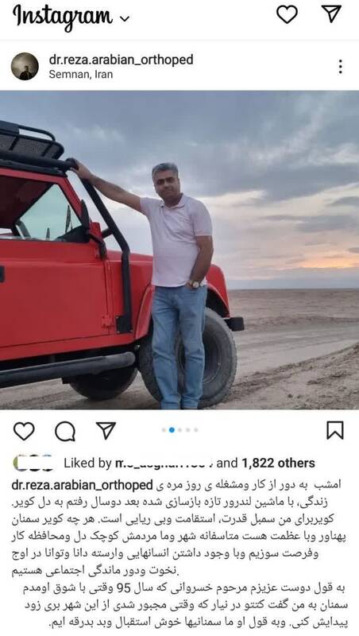
Task: Jump to first carousel dot
Action: coord(164,430)
